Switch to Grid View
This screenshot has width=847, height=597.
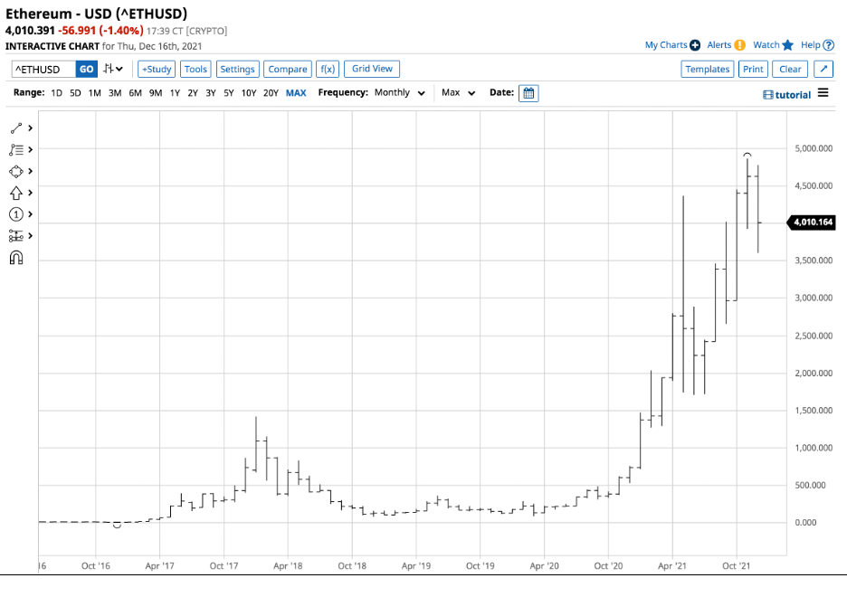click(372, 69)
